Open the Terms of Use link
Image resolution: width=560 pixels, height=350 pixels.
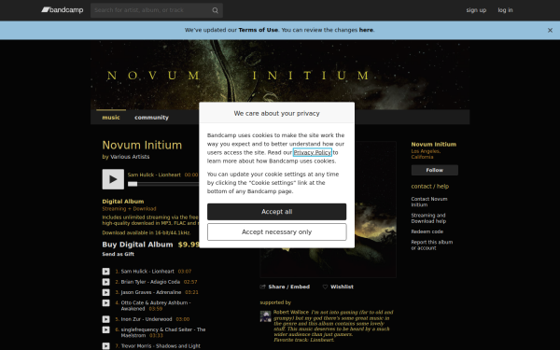[259, 30]
